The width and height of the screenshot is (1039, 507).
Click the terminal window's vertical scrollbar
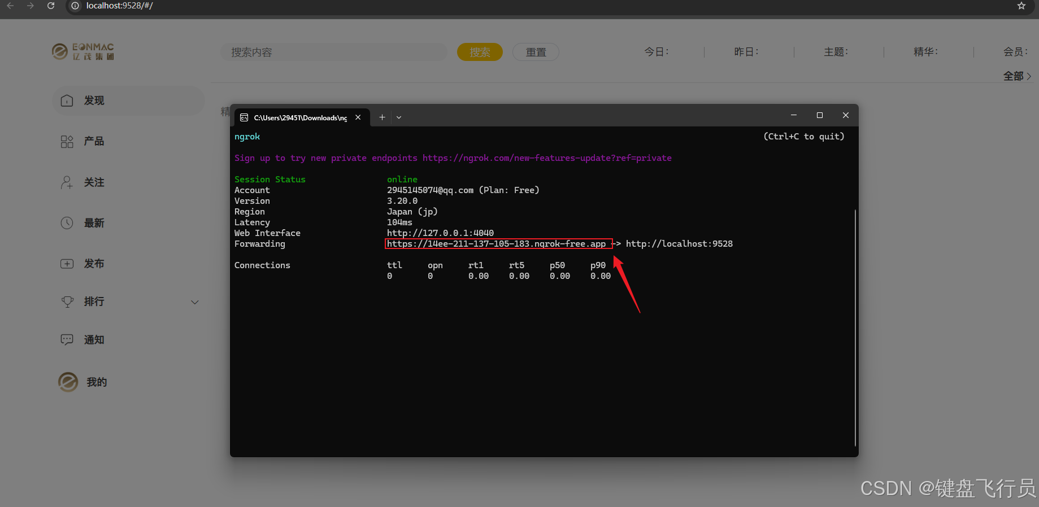[x=855, y=327]
